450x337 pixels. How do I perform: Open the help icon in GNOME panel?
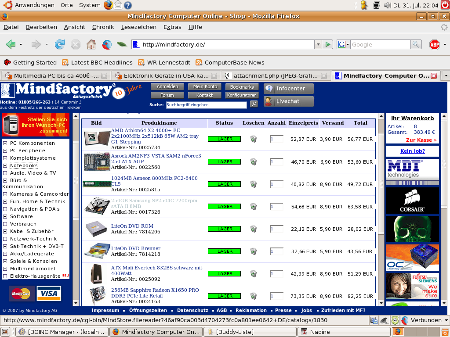click(128, 5)
